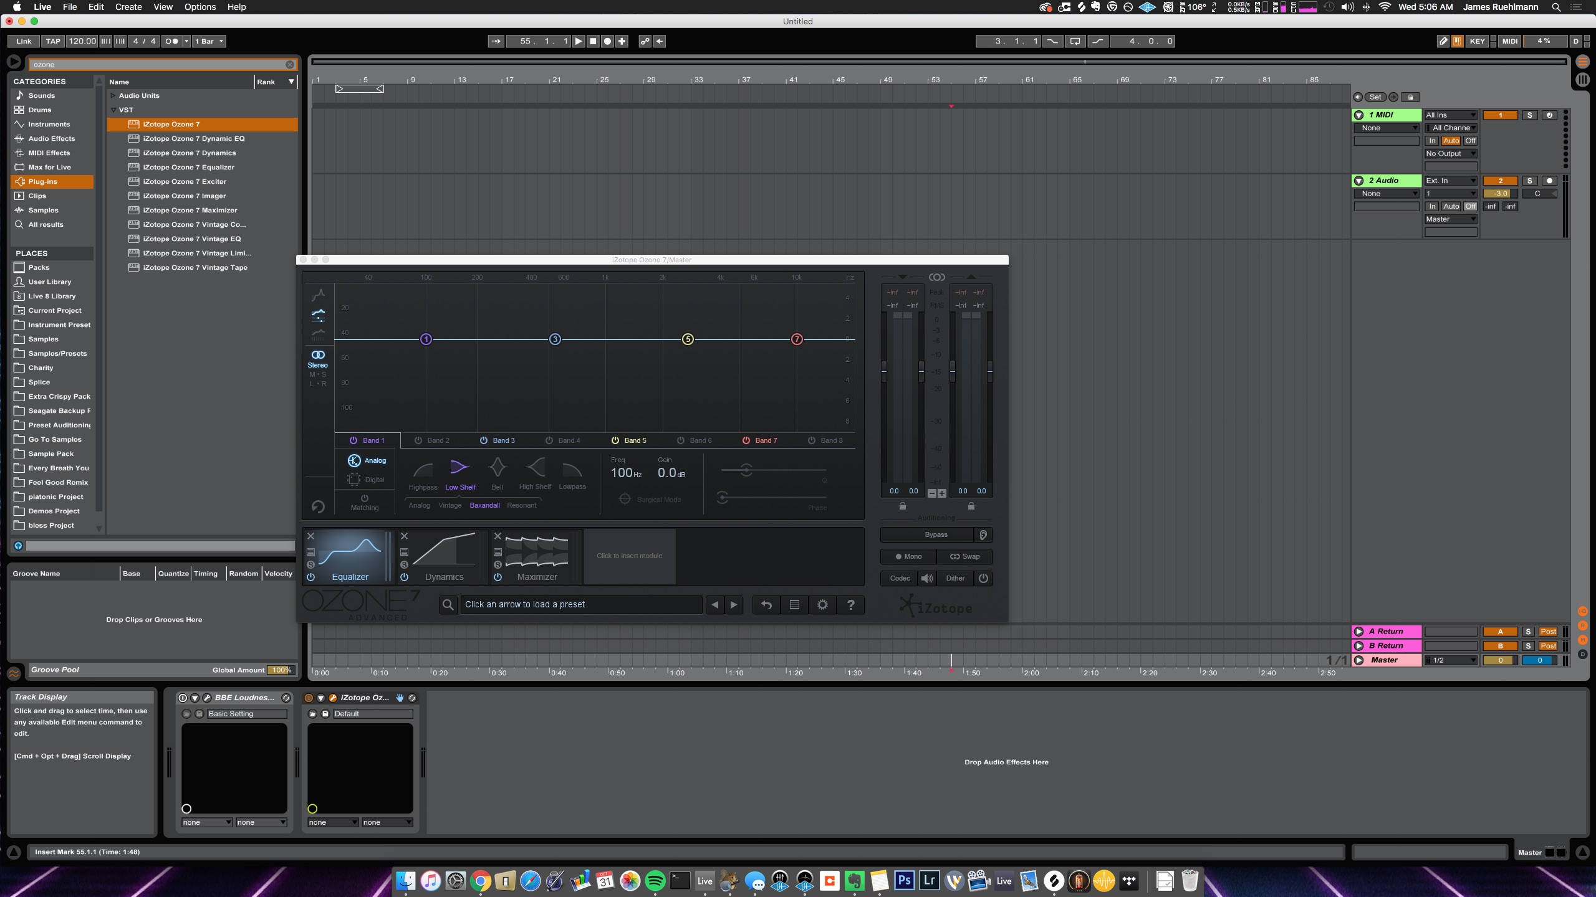The image size is (1596, 897).
Task: Select the Highpass filter shape icon
Action: point(423,468)
